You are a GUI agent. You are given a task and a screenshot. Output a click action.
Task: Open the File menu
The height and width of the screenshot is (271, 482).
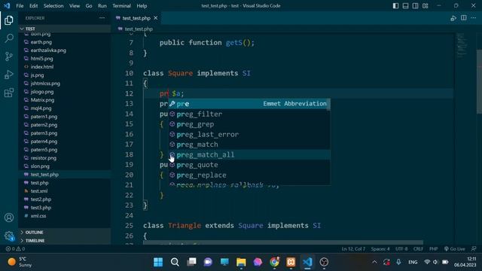[20, 6]
